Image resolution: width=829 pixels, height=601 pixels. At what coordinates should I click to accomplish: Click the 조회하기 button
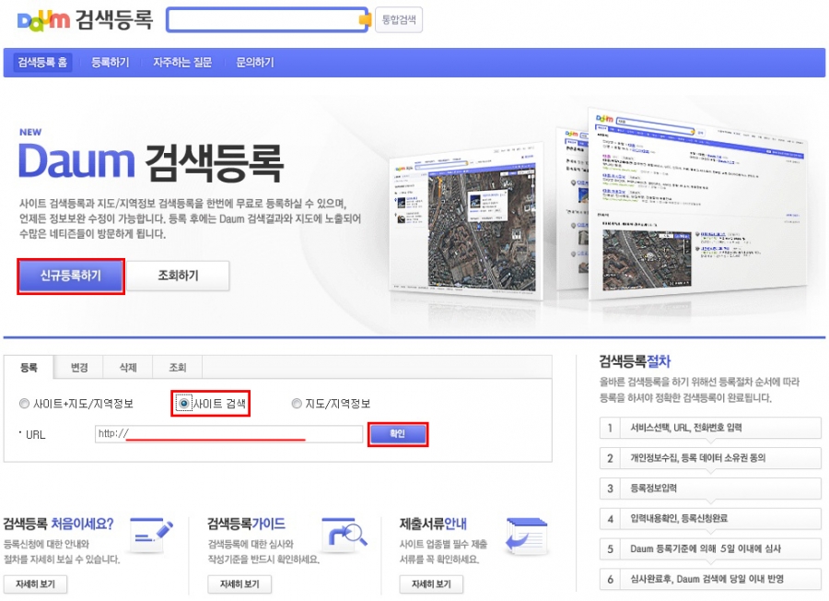(x=178, y=276)
